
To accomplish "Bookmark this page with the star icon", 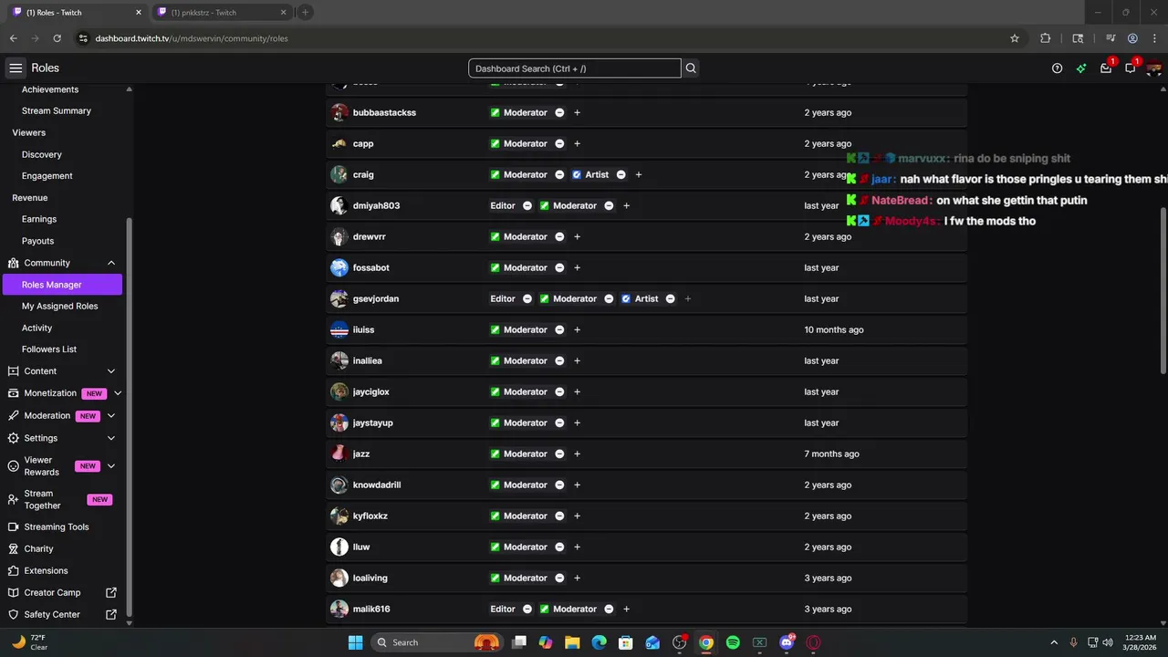I will point(1015,38).
